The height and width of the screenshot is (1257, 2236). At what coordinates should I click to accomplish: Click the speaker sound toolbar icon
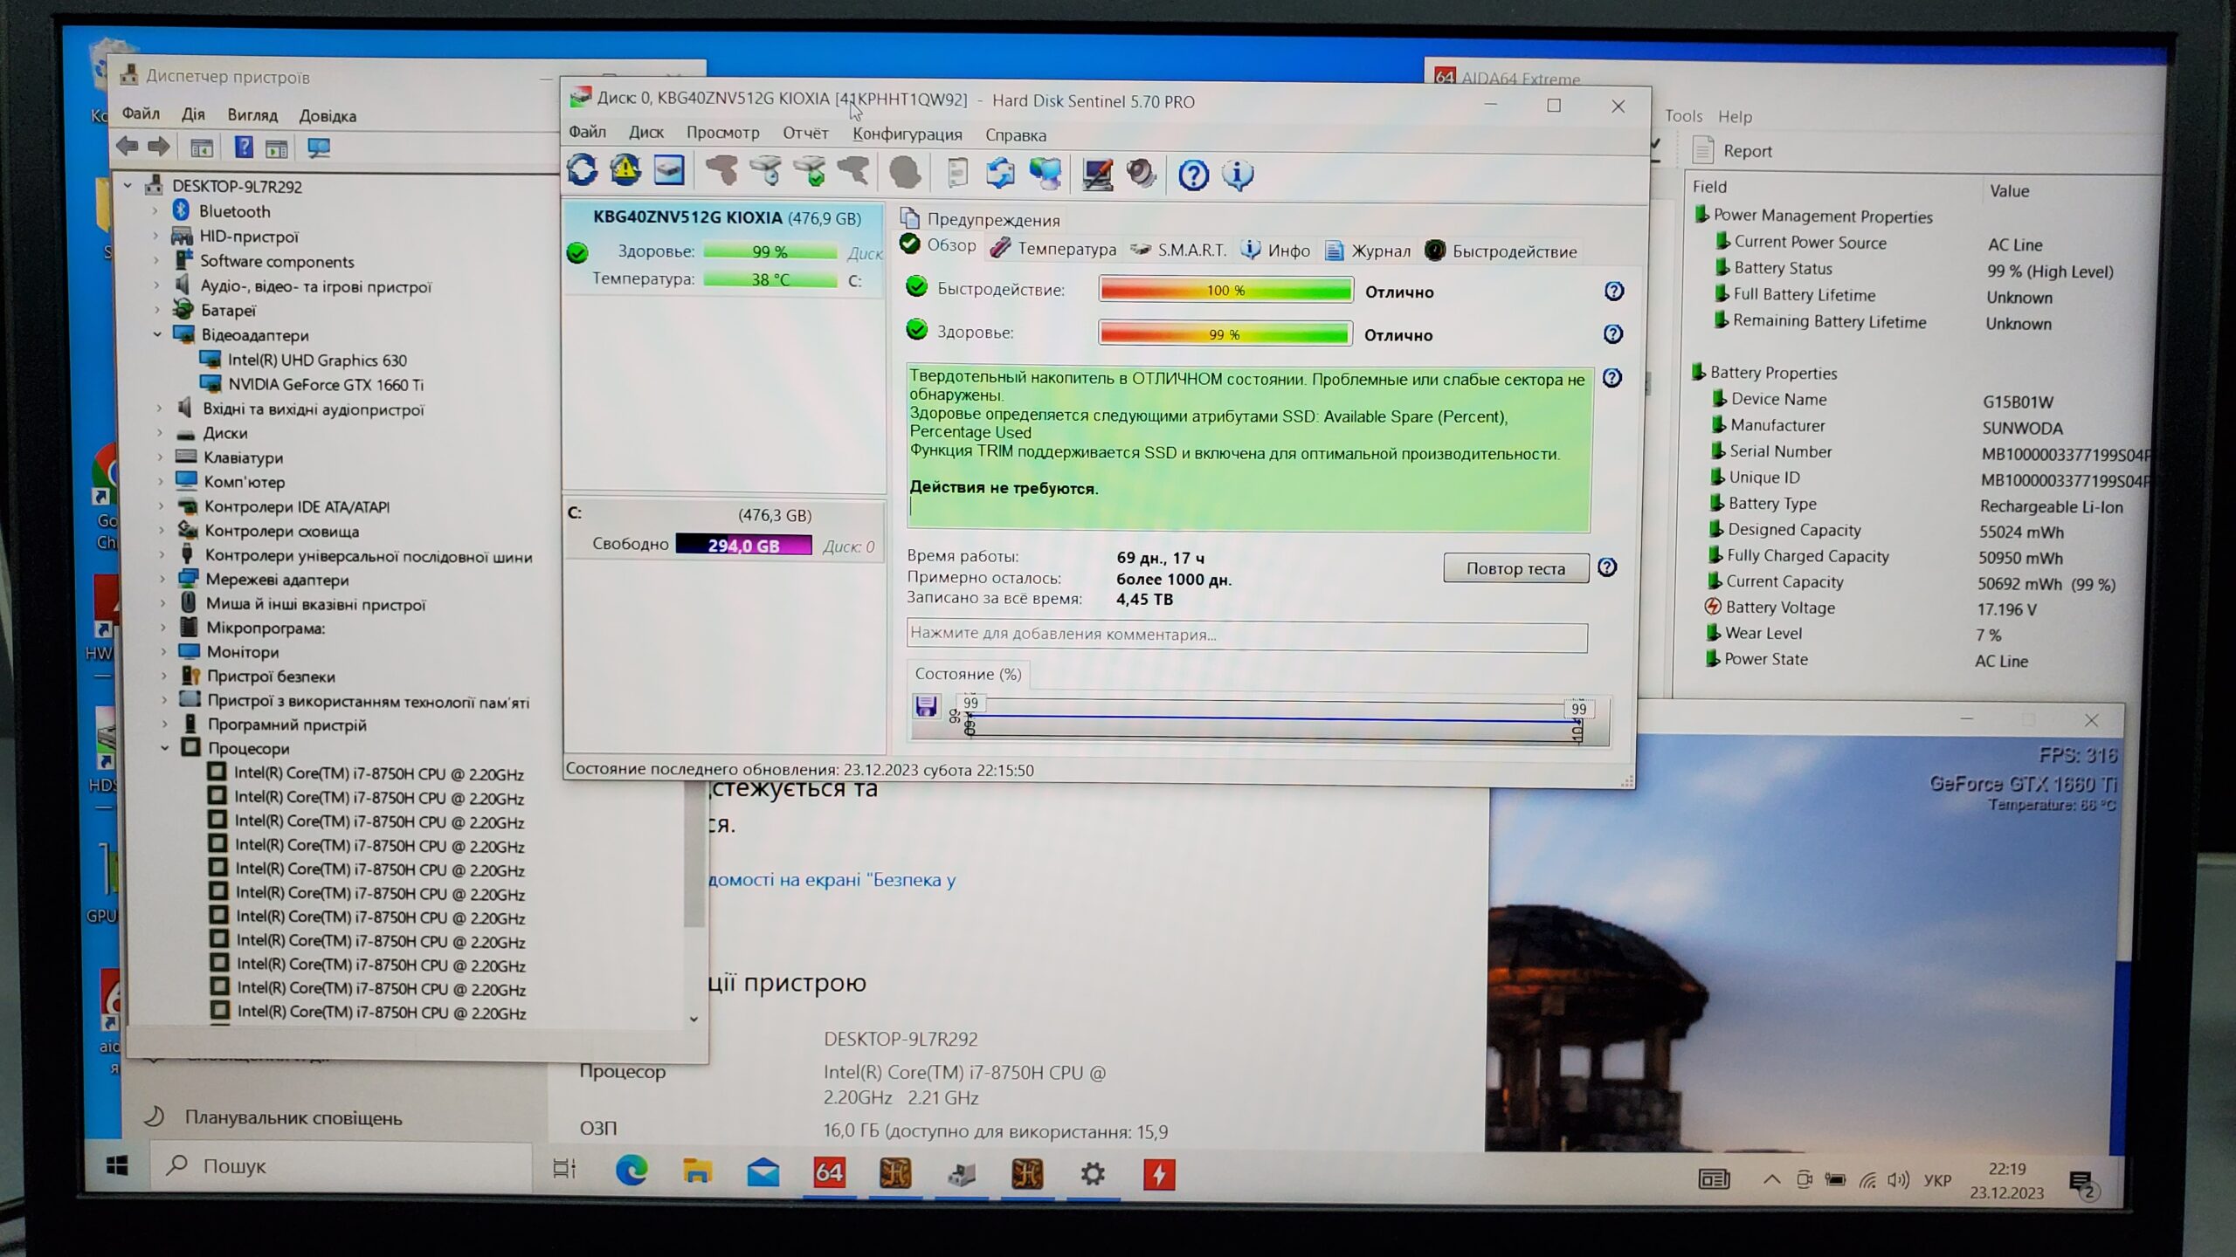tap(1141, 174)
